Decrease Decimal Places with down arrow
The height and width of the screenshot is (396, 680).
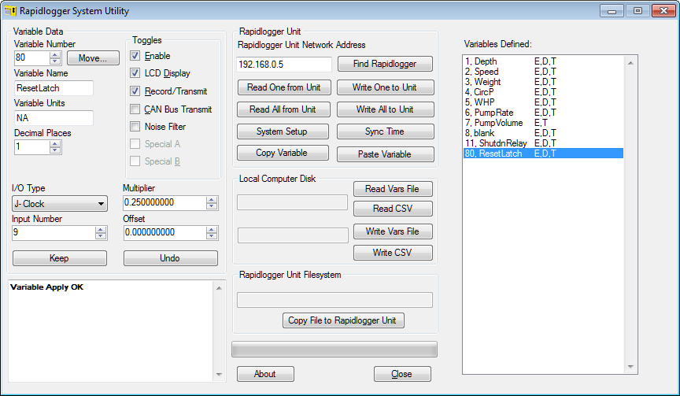click(x=54, y=150)
